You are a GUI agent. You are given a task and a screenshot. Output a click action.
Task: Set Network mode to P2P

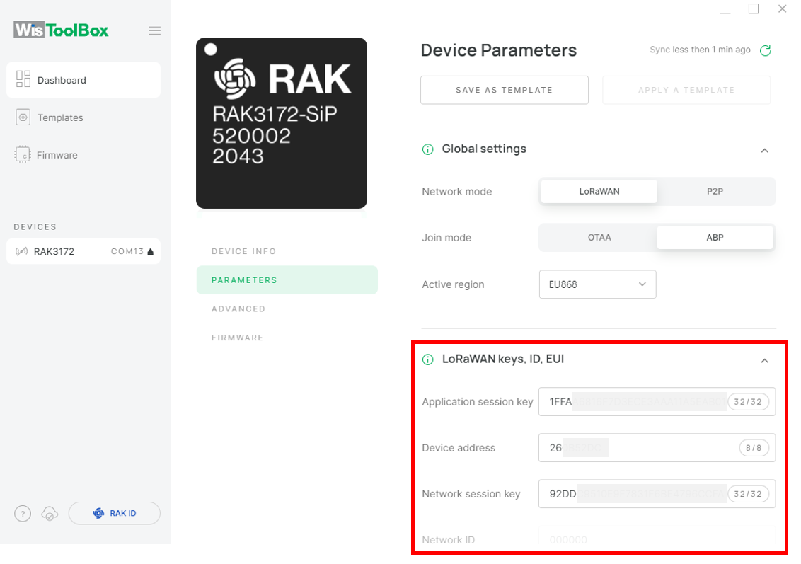click(x=715, y=192)
